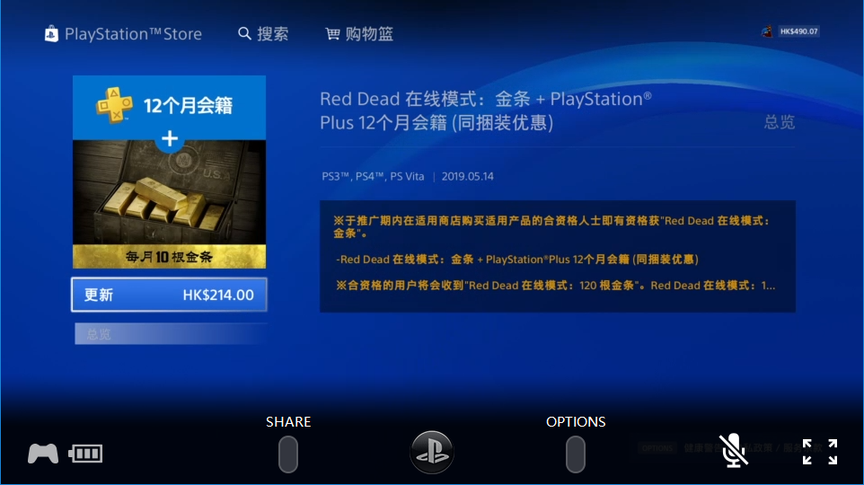Click the battery level indicator icon
The height and width of the screenshot is (485, 864).
point(85,454)
